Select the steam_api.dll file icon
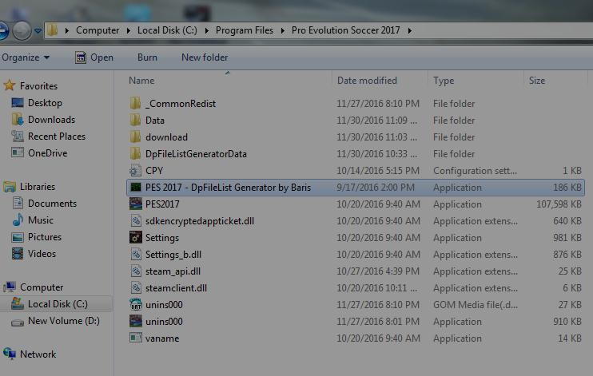593x376 pixels. point(135,271)
